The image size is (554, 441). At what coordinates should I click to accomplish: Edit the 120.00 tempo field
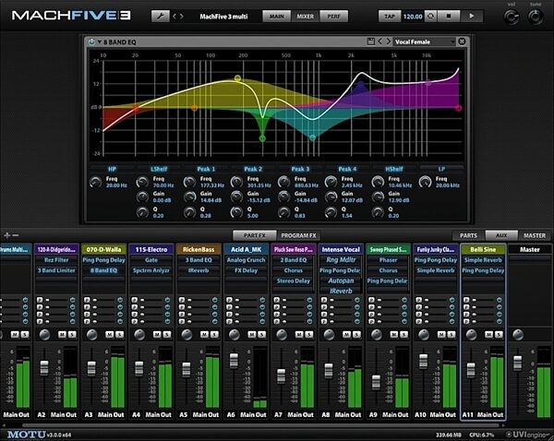coord(413,17)
